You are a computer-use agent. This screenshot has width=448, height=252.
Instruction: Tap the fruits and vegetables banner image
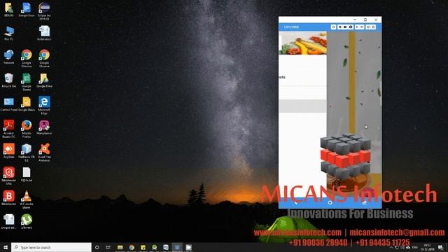[x=303, y=43]
